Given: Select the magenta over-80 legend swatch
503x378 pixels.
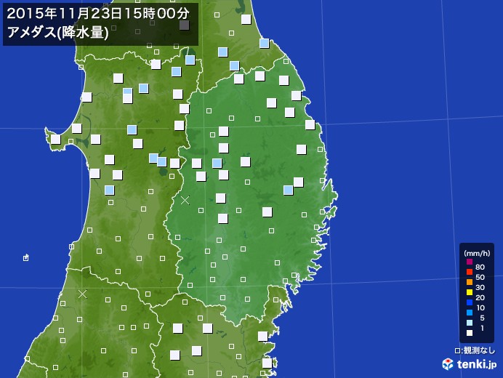Looking at the screenshot, I should coord(470,262).
